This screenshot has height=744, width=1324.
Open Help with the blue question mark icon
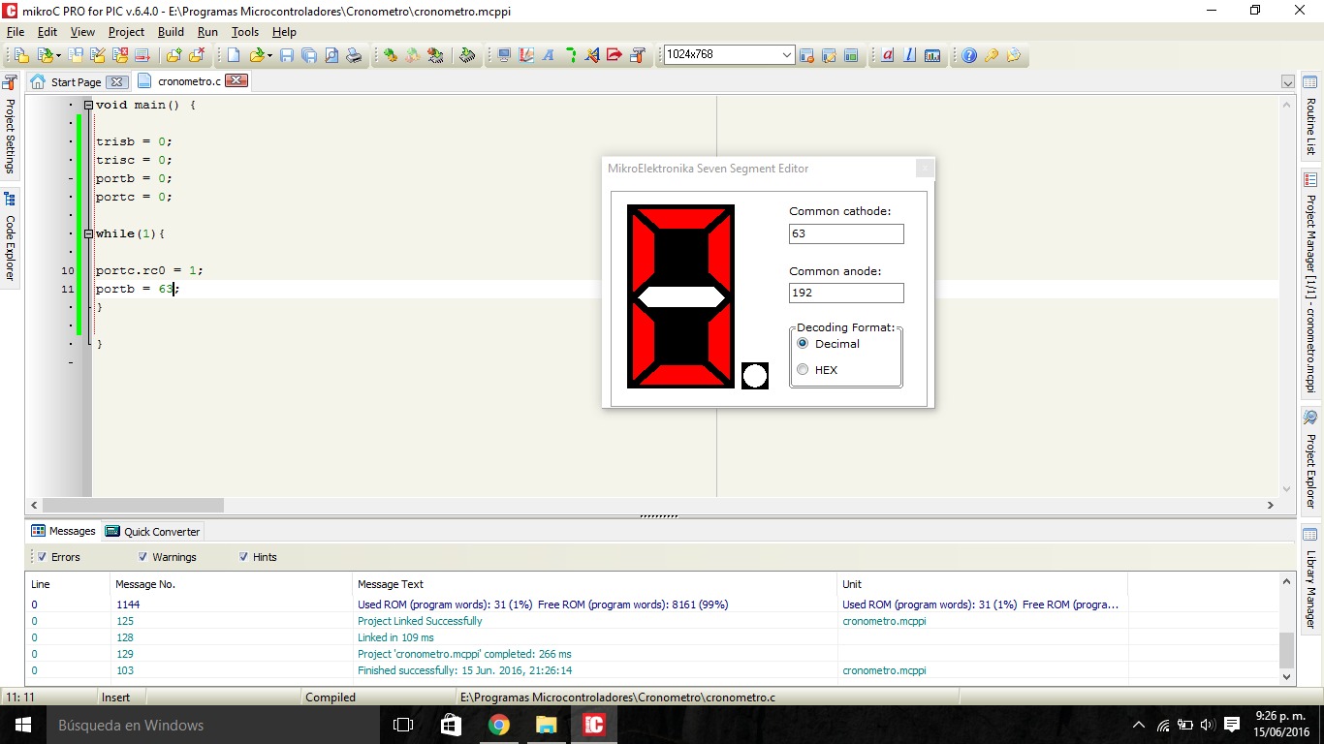click(x=969, y=55)
